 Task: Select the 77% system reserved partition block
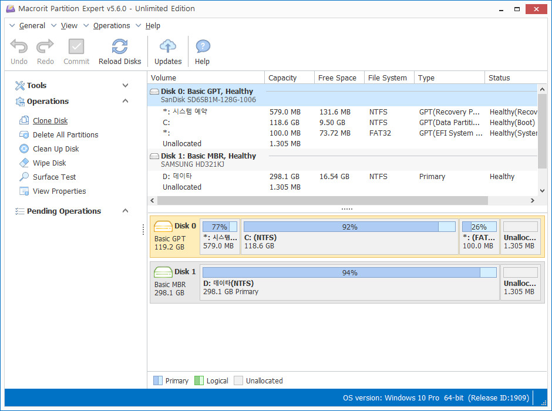[220, 236]
